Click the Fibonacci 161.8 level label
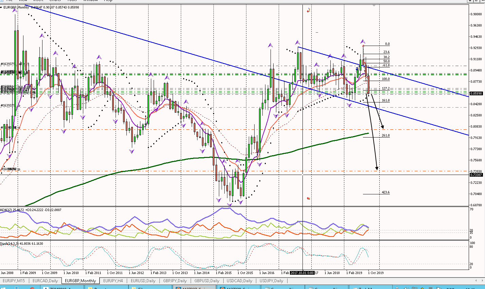The image size is (485, 289). [x=386, y=100]
